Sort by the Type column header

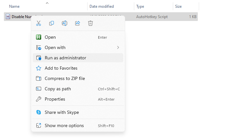tap(140, 6)
